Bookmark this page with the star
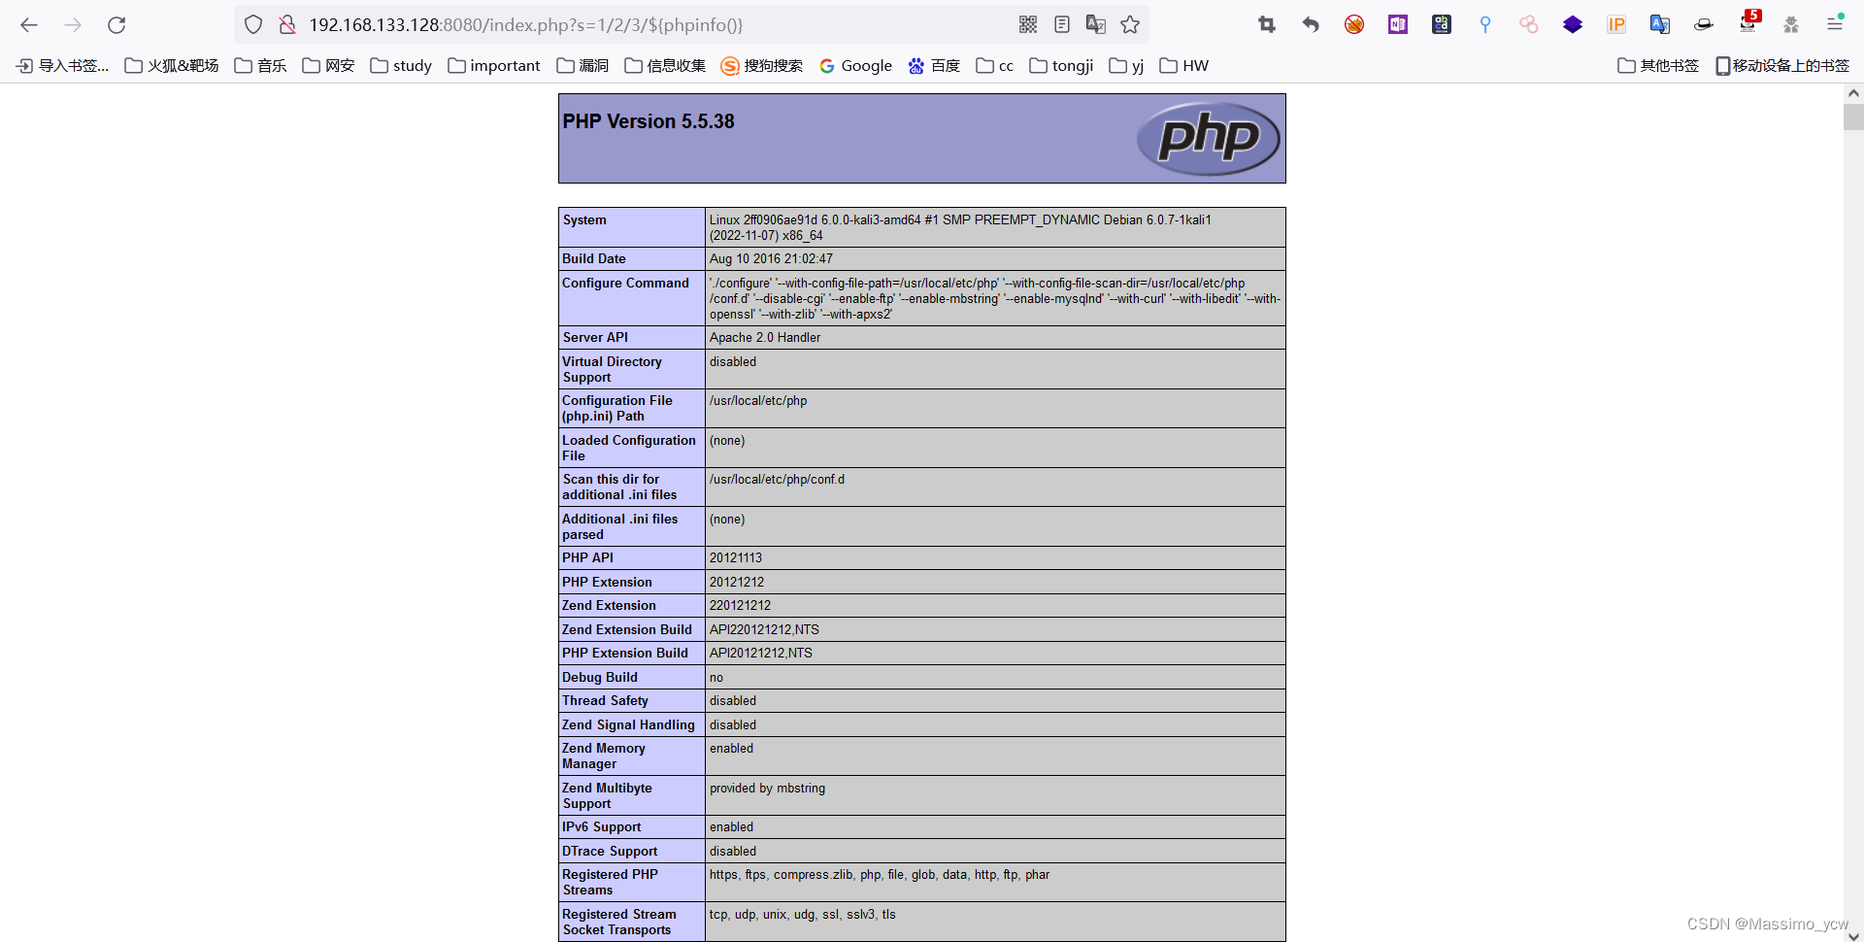This screenshot has width=1864, height=942. coord(1130,25)
